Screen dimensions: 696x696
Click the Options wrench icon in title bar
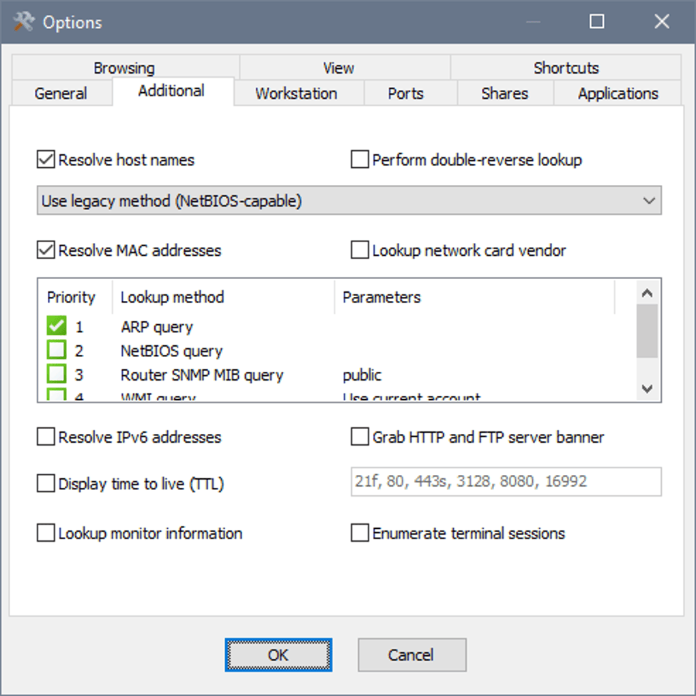click(x=23, y=23)
